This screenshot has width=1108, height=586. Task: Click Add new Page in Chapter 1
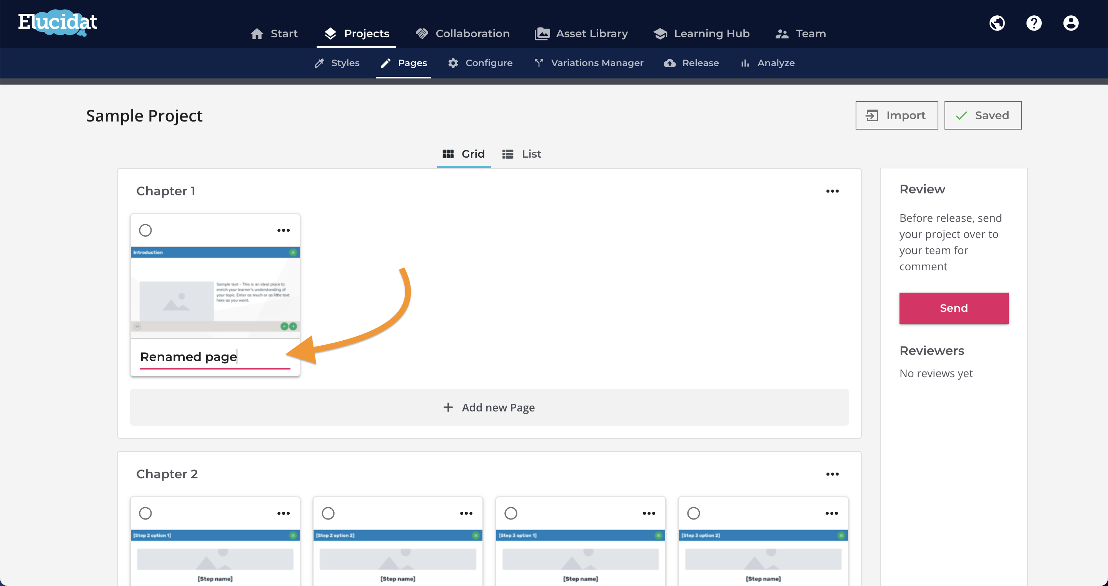point(489,407)
